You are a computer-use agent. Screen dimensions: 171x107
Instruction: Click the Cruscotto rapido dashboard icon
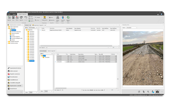tap(63, 17)
